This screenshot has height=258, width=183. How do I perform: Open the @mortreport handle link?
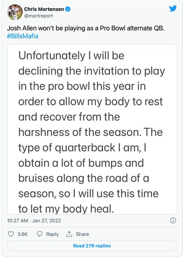[x=39, y=16]
